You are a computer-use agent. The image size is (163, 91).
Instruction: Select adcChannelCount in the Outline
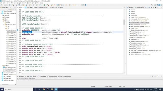tap(136, 25)
